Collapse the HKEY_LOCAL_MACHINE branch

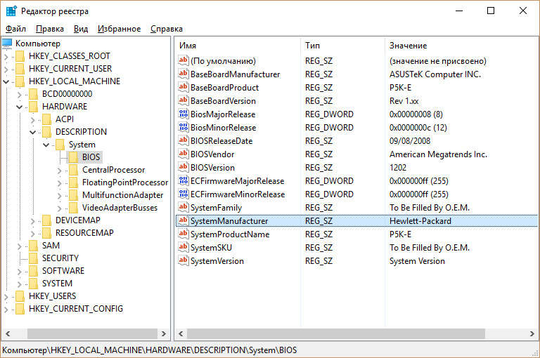pyautogui.click(x=6, y=81)
